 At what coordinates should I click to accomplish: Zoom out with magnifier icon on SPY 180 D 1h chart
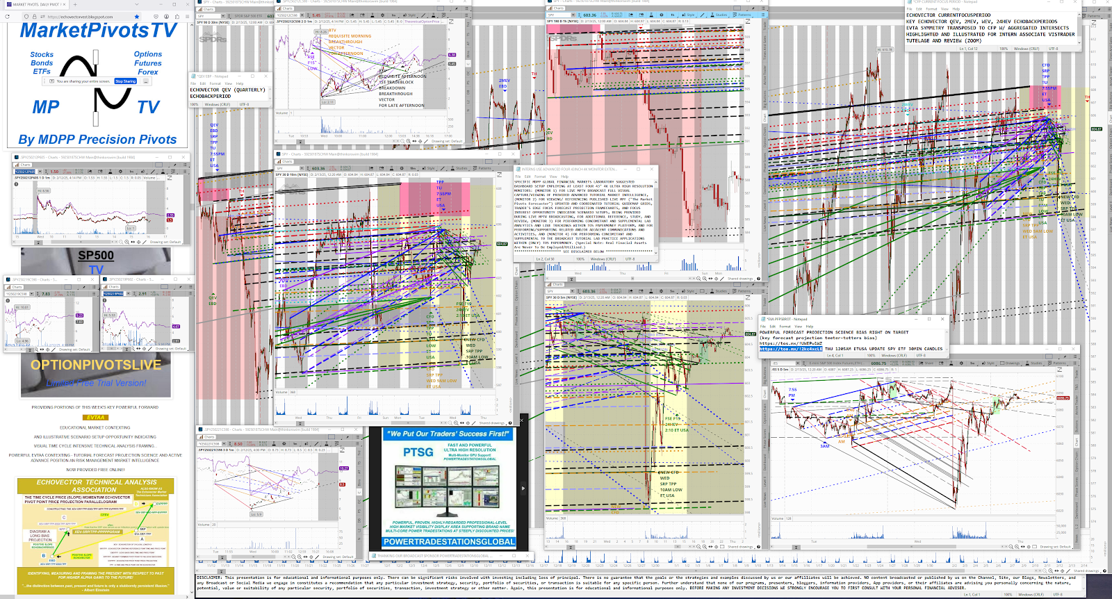point(698,279)
